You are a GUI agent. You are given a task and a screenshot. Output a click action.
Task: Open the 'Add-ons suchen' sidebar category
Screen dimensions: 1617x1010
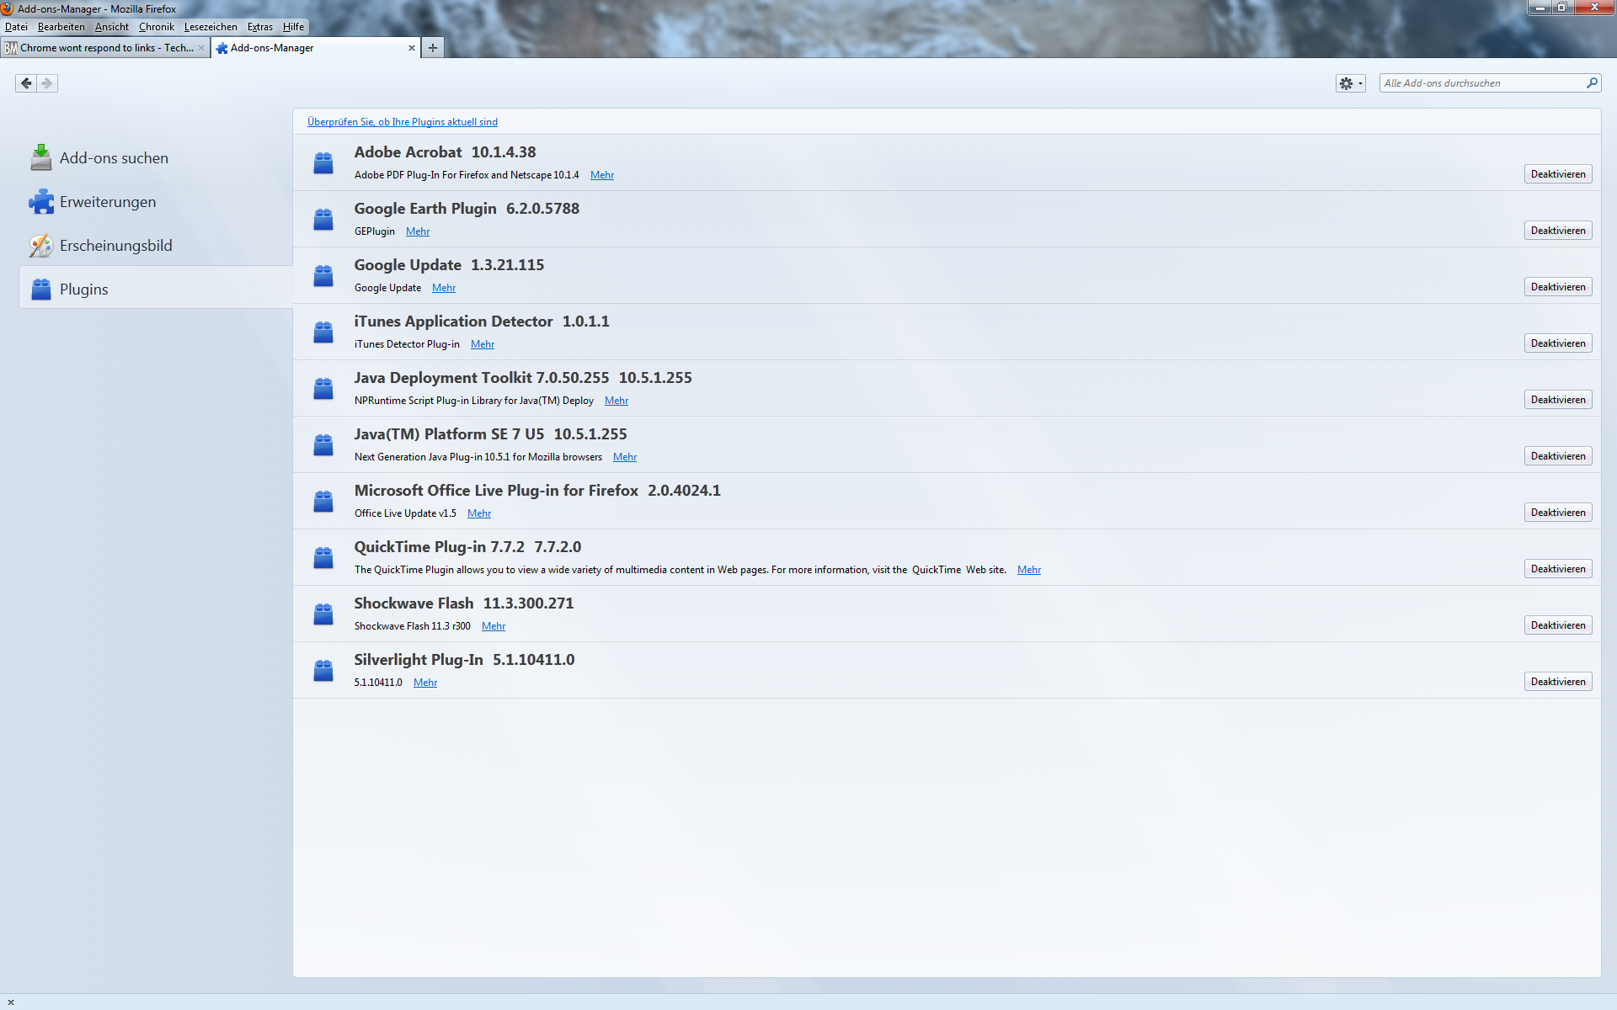coord(156,158)
